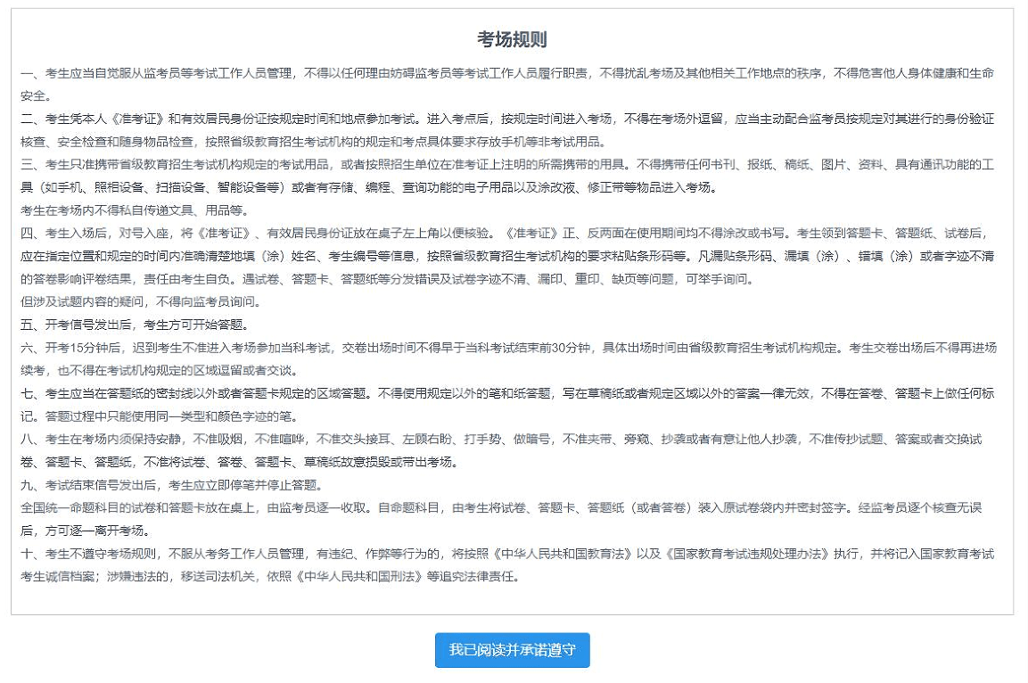Click the line 考生在考场内不得私自传递文具
The image size is (1028, 683).
click(135, 210)
